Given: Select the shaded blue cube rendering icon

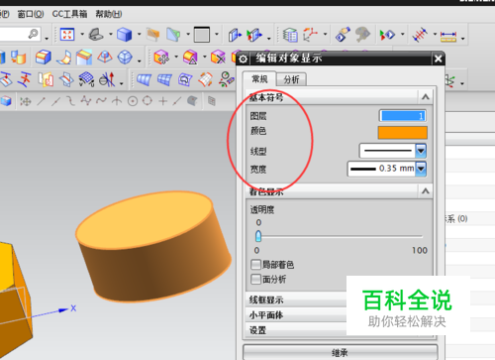Looking at the screenshot, I should click(x=125, y=35).
